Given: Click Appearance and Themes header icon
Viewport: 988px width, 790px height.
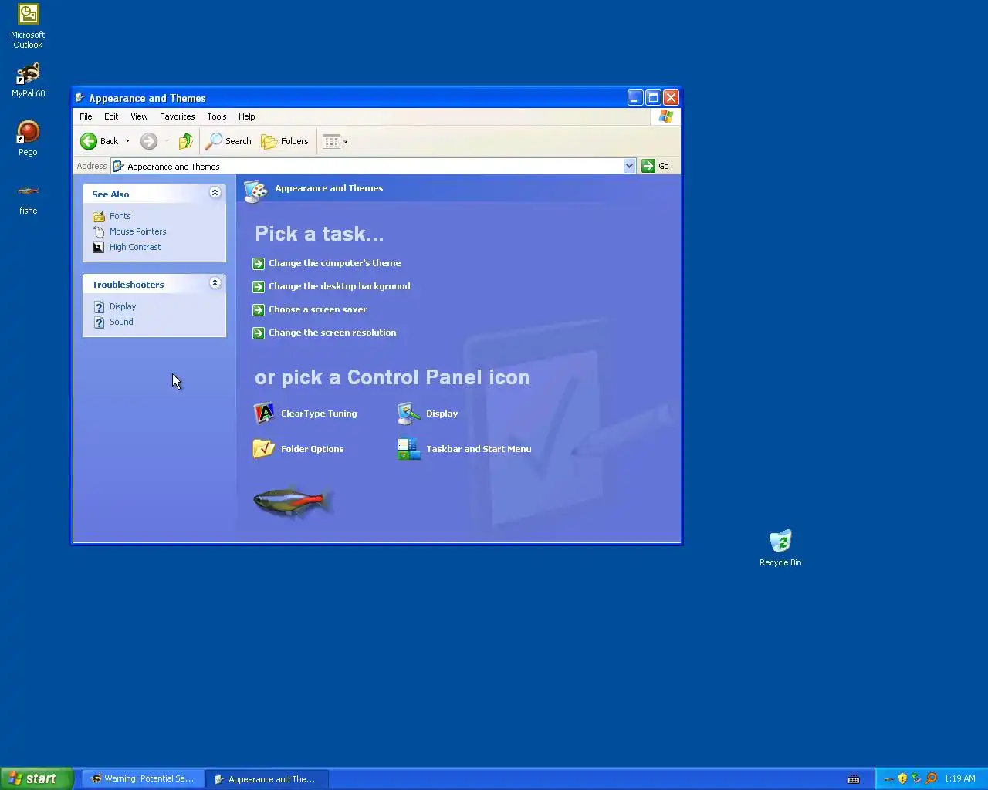Looking at the screenshot, I should [255, 190].
